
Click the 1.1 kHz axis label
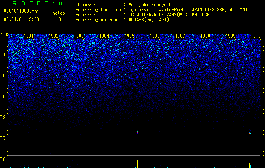4,55
